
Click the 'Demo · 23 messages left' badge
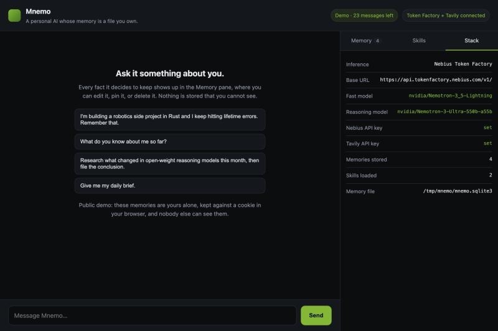(x=364, y=16)
